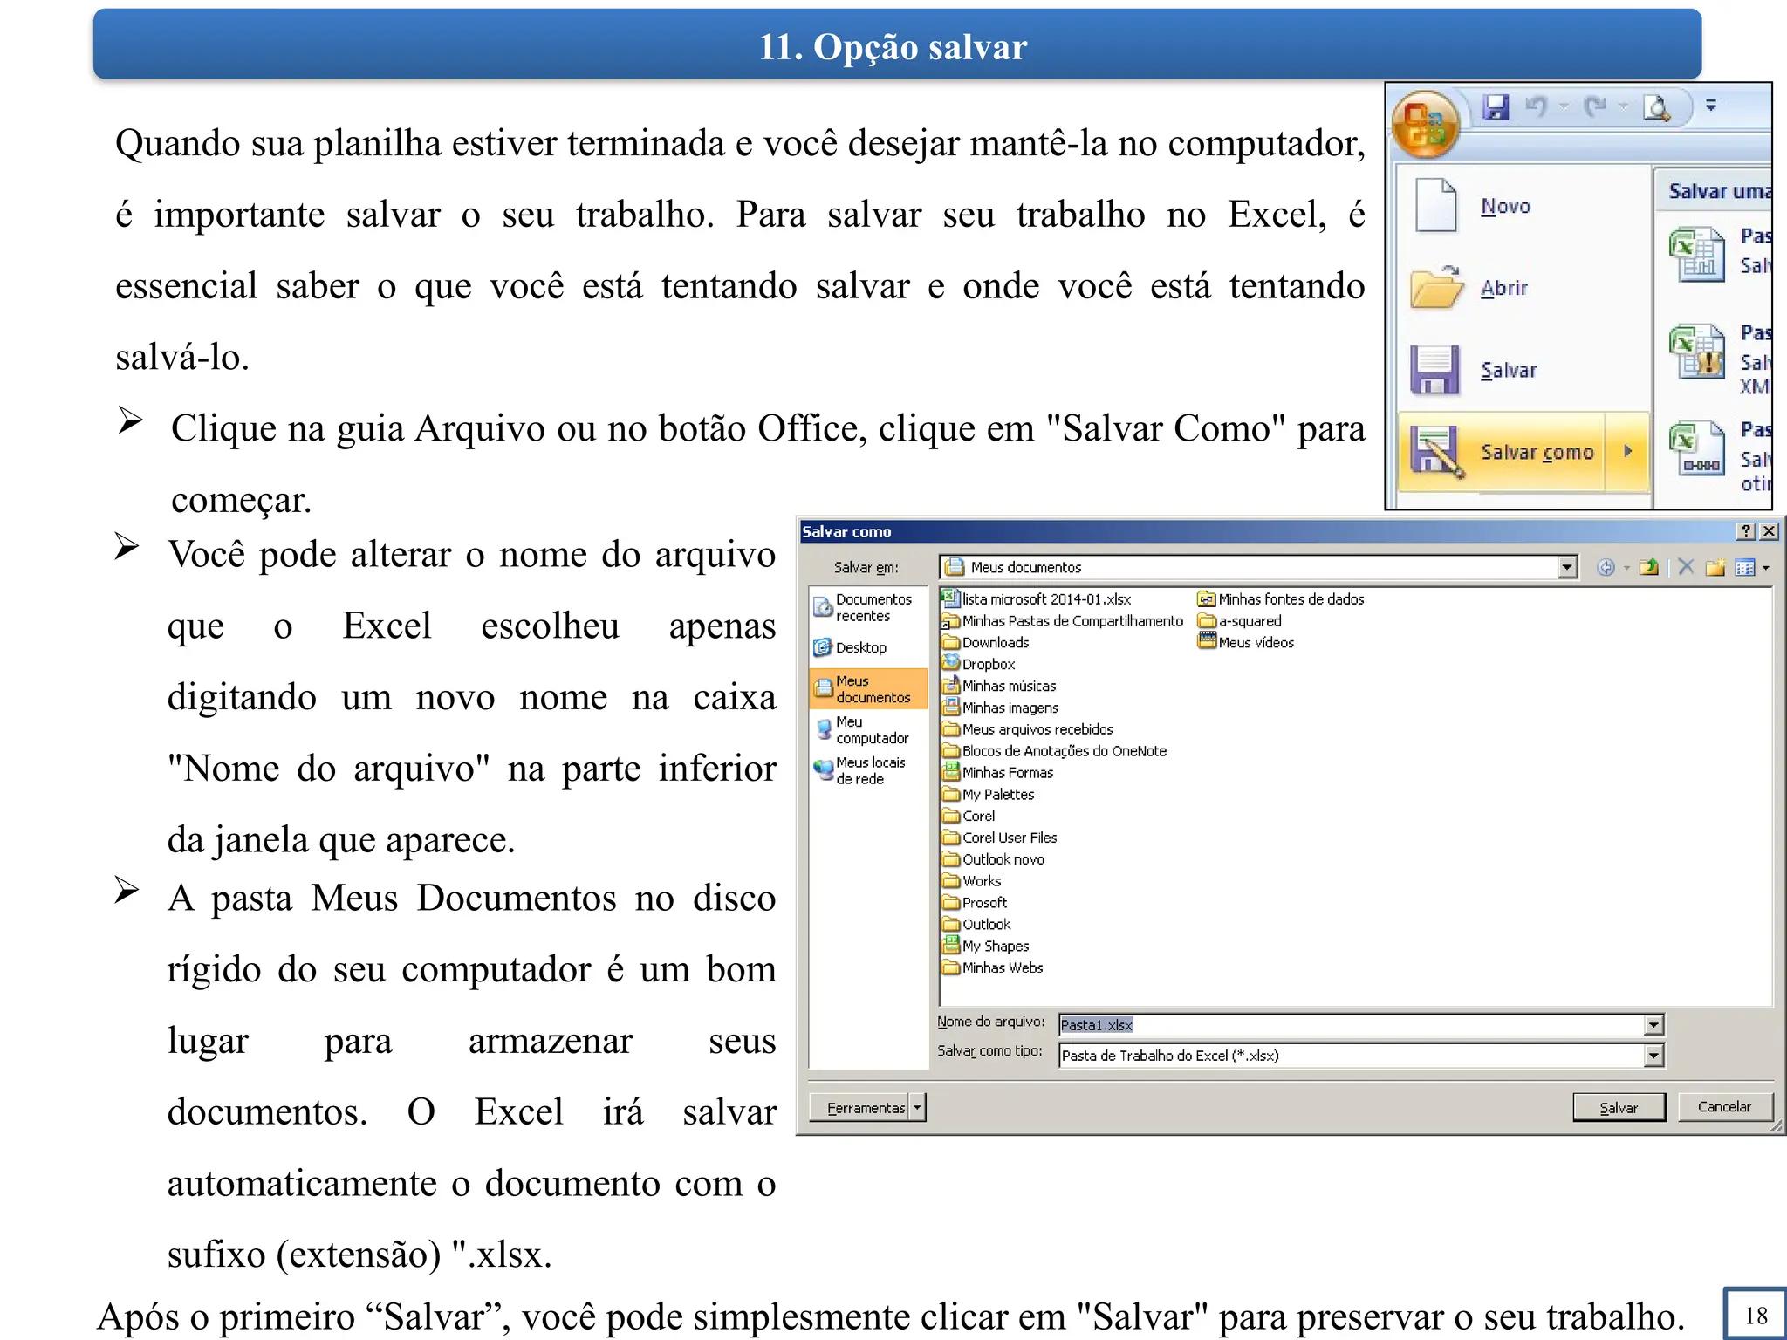
Task: Click the Create New Folder icon
Action: (x=1715, y=568)
